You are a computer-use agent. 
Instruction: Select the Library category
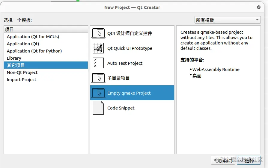click(x=14, y=58)
